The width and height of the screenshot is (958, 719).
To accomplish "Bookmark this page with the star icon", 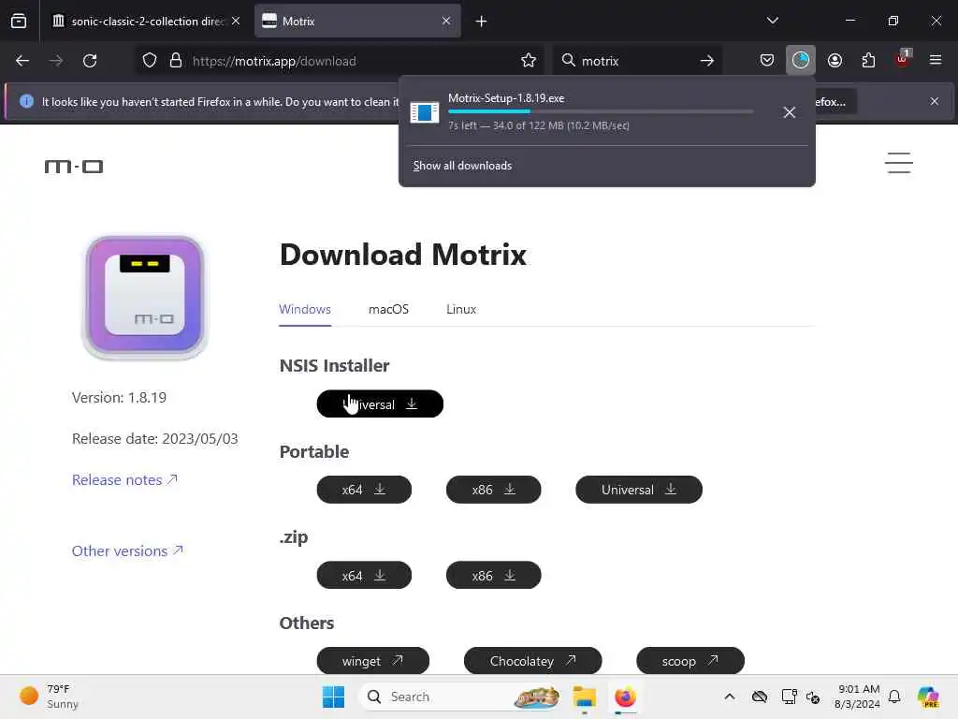I will click(x=529, y=61).
